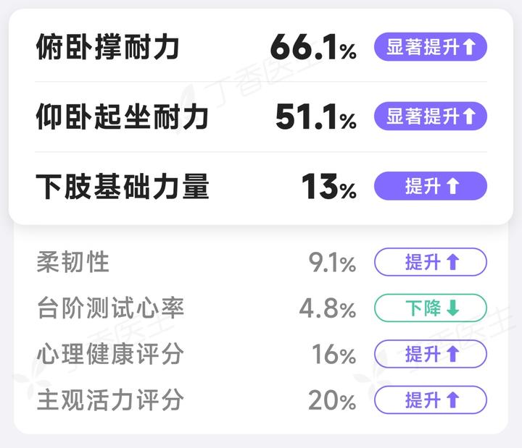Click the purple up arrow in 柔韧性 badge
This screenshot has width=522, height=448.
(x=452, y=262)
